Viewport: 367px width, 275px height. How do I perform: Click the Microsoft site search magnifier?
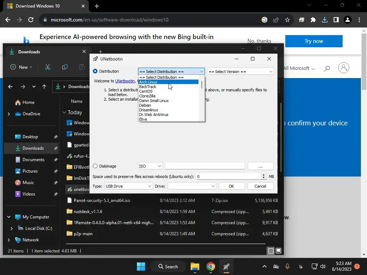coord(327,68)
